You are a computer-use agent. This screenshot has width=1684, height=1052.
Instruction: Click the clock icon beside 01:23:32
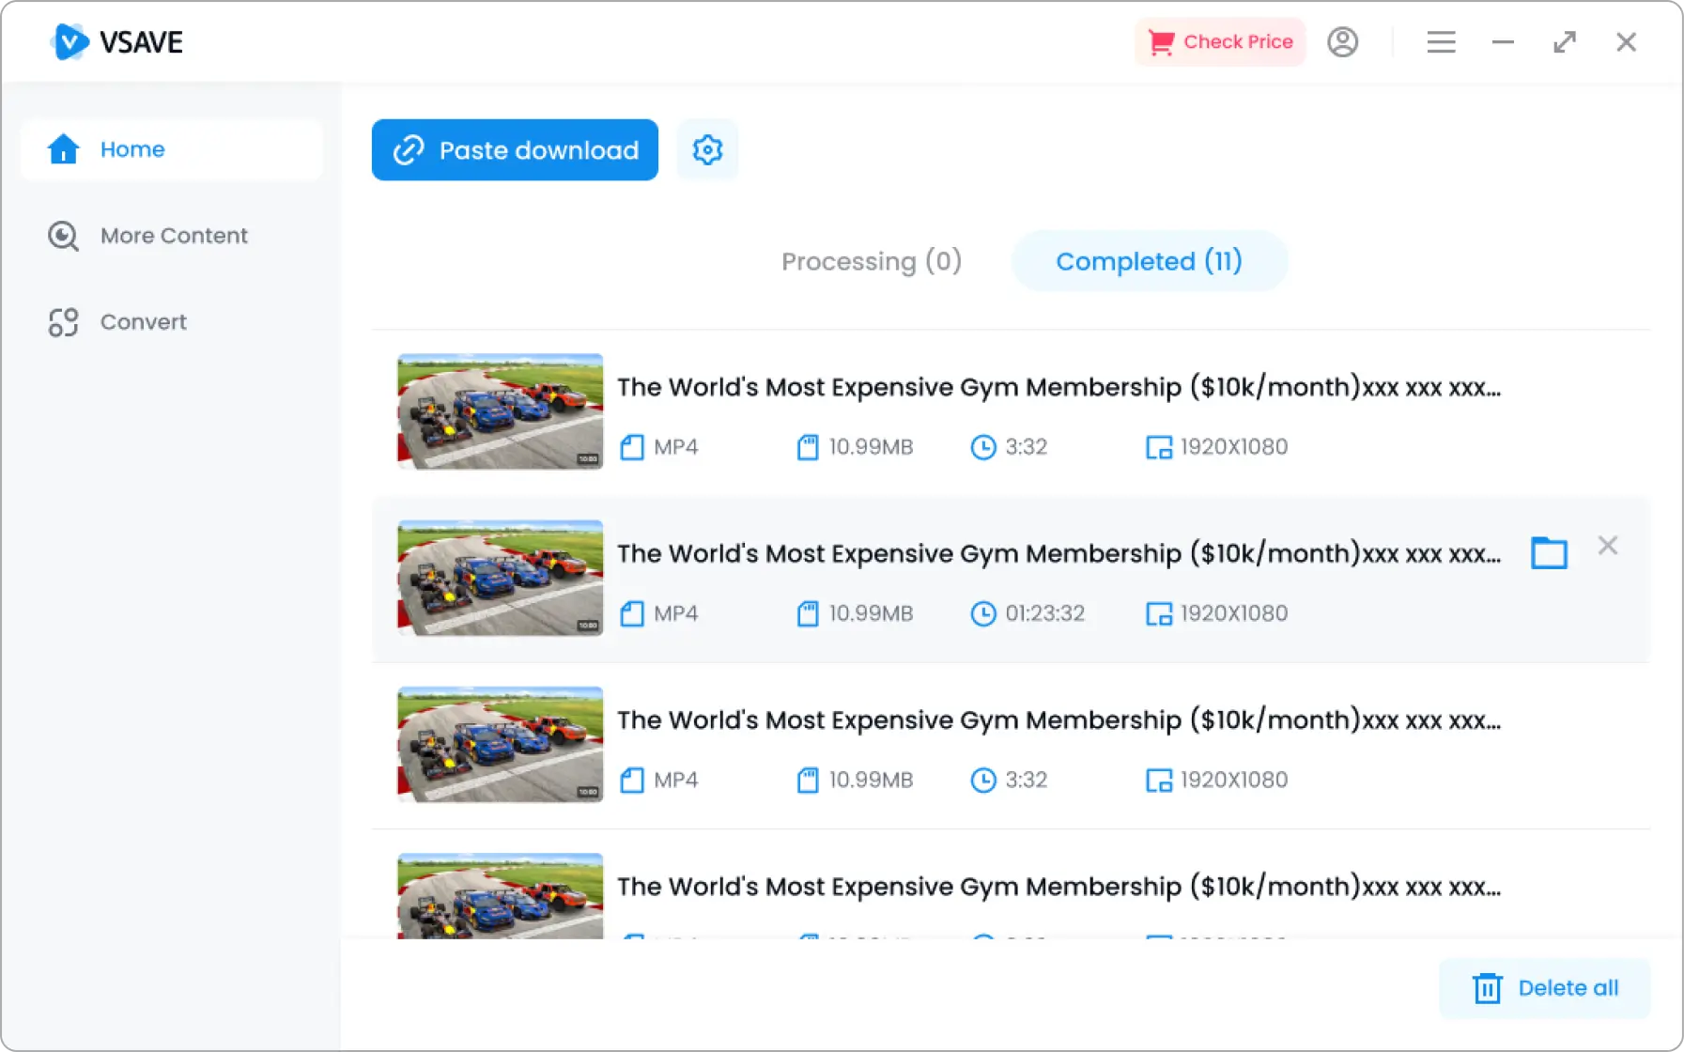point(983,613)
